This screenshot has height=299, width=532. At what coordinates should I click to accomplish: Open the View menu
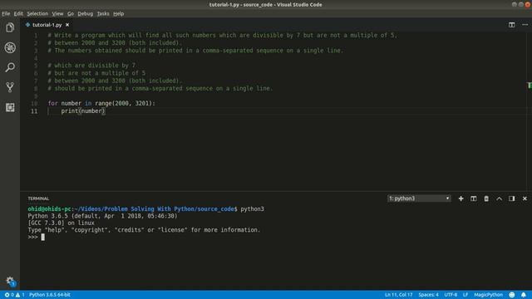coord(57,13)
